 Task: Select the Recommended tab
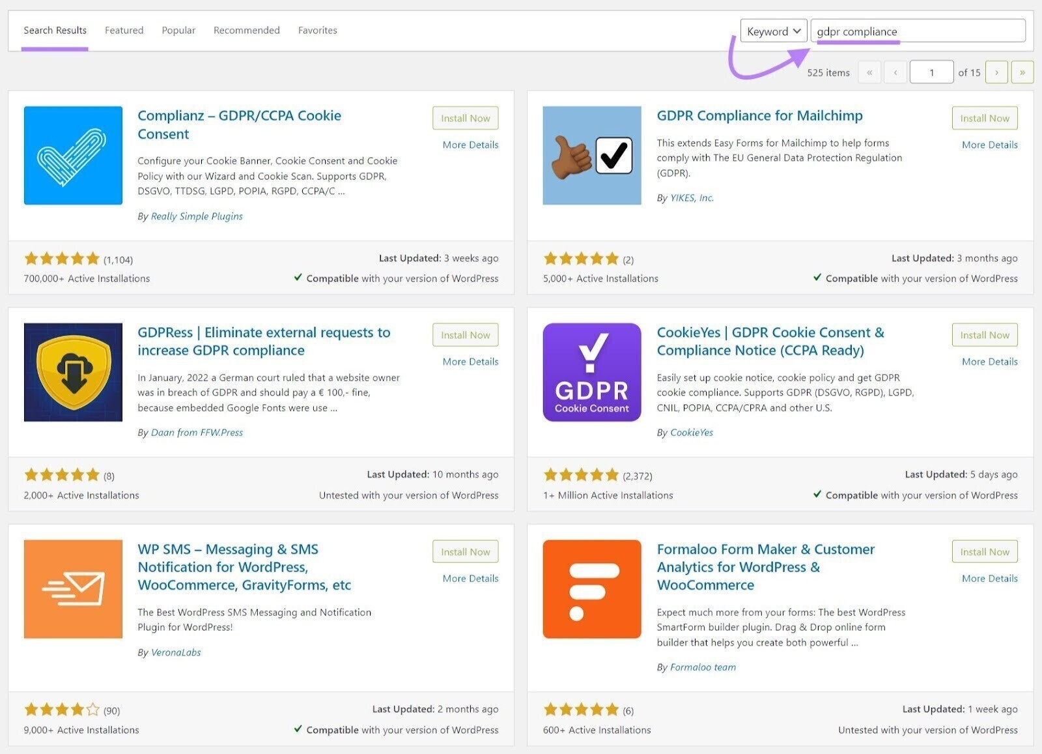tap(246, 30)
